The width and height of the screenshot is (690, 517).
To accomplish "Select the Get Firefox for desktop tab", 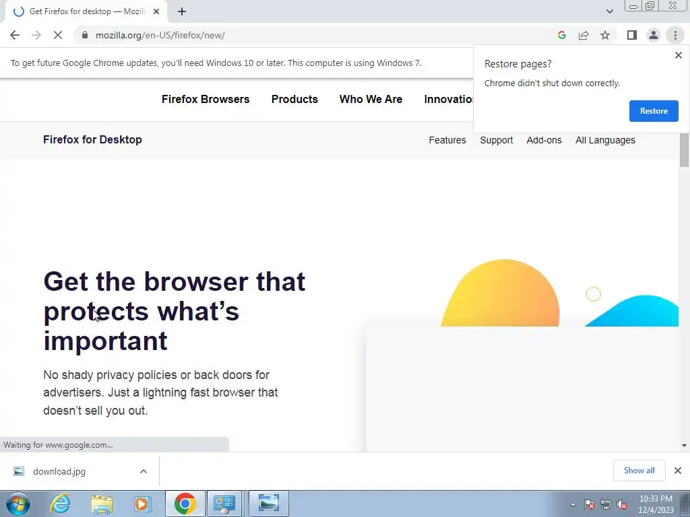I will [x=87, y=11].
